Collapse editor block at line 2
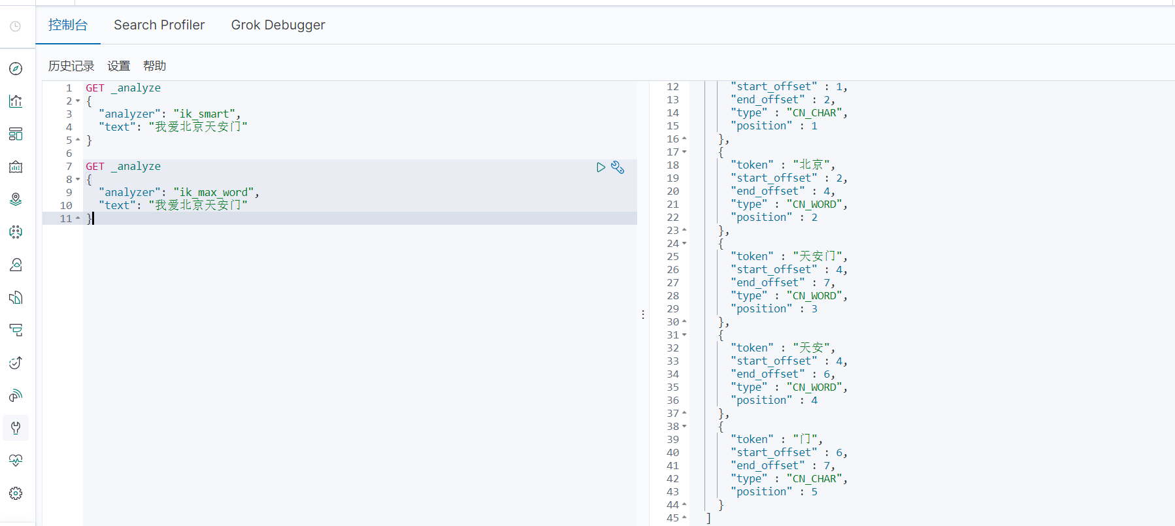Screen dimensions: 1175x526 coord(78,101)
